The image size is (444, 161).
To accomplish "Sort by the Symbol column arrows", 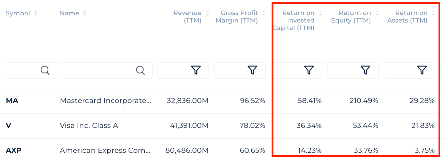I will [x=36, y=13].
